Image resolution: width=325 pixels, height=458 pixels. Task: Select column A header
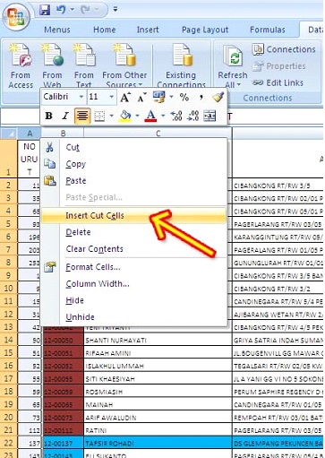pos(30,134)
